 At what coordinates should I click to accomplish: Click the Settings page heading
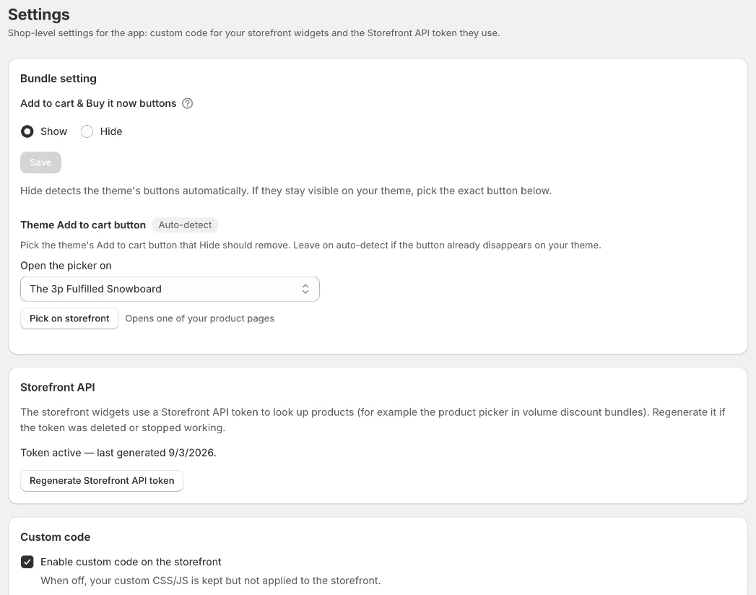pos(38,14)
